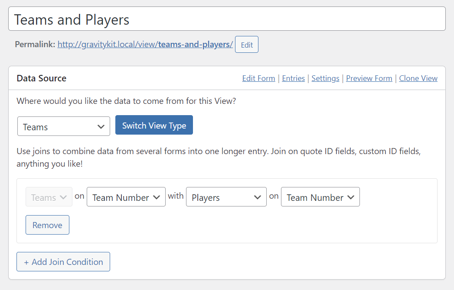Click the 'with' label in the join row

pos(176,196)
